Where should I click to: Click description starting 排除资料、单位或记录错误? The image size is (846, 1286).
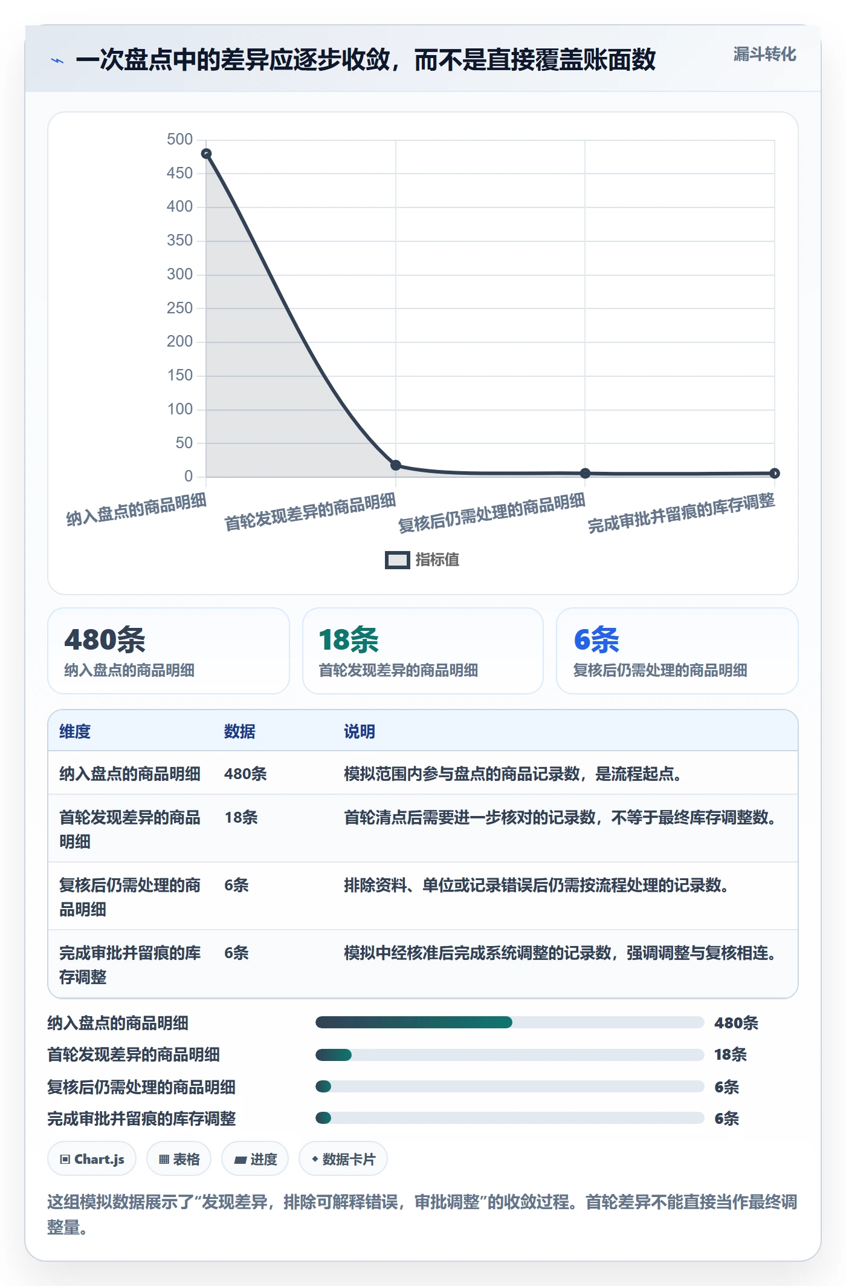[x=537, y=885]
